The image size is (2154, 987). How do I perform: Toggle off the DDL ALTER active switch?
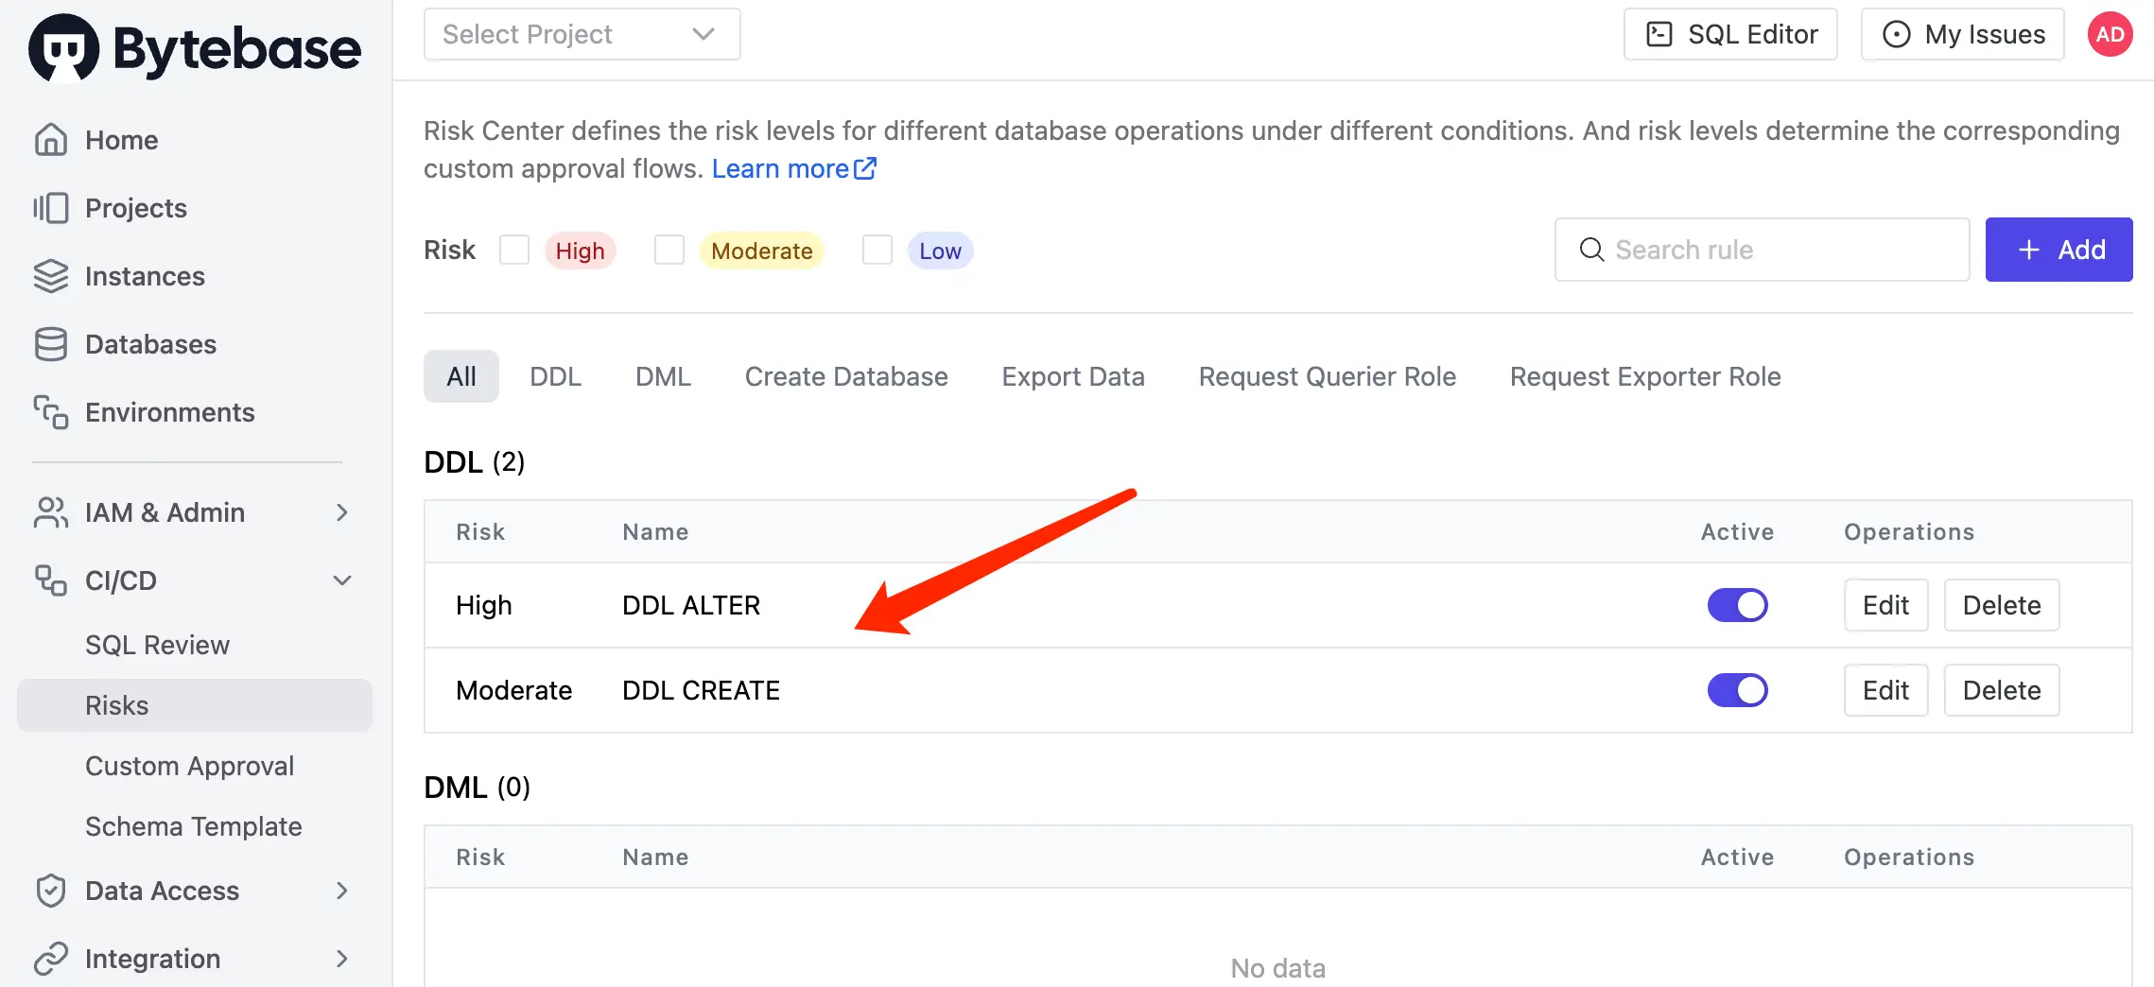[1738, 605]
